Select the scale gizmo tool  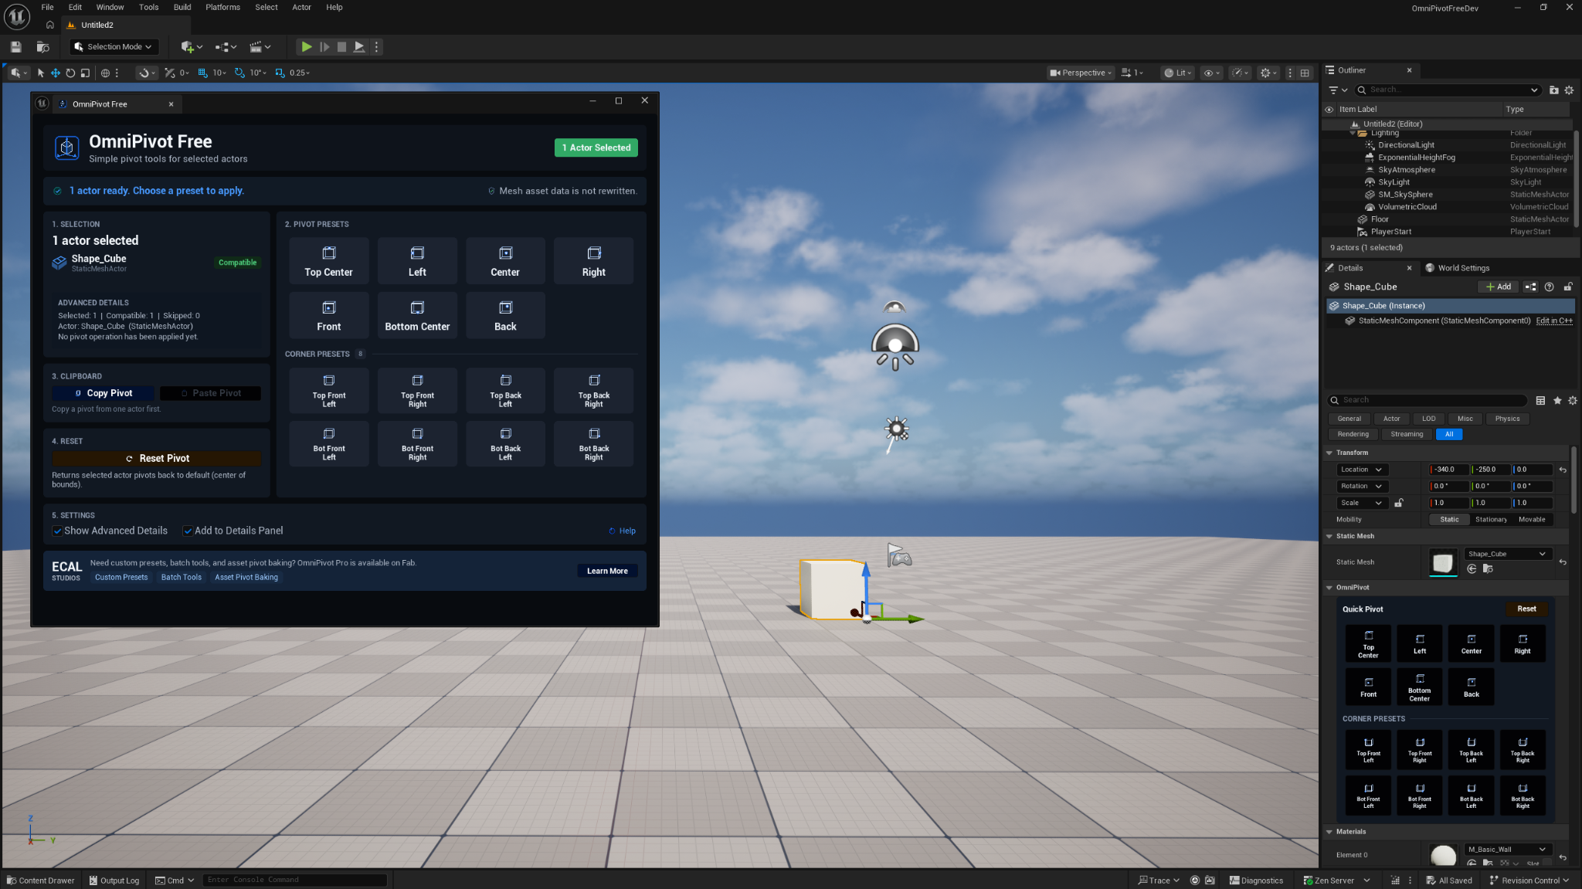[85, 73]
